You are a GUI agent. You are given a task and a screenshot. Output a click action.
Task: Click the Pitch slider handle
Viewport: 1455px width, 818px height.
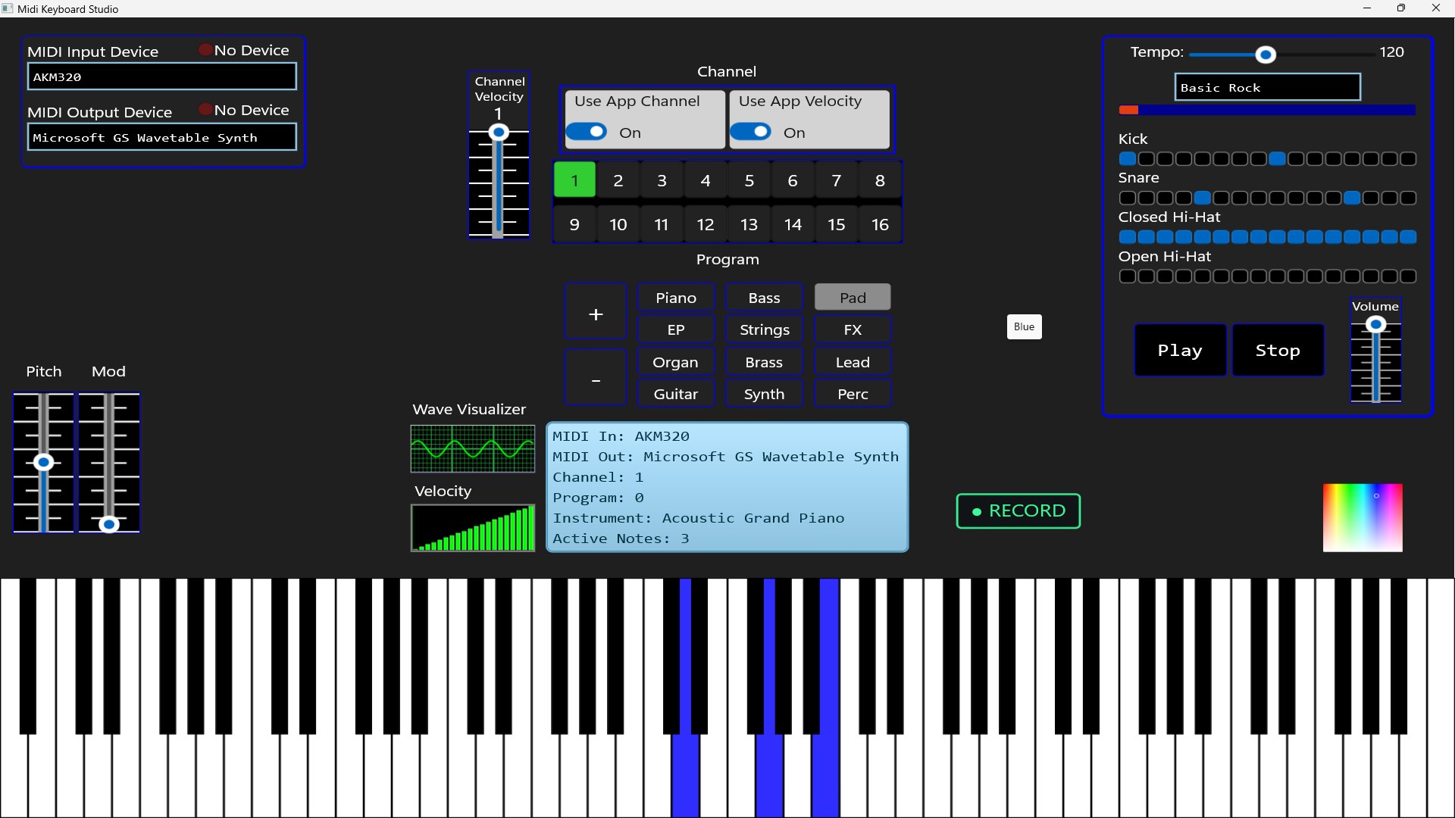tap(44, 463)
